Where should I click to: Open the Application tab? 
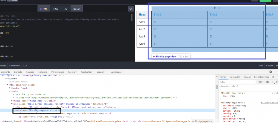(87, 72)
